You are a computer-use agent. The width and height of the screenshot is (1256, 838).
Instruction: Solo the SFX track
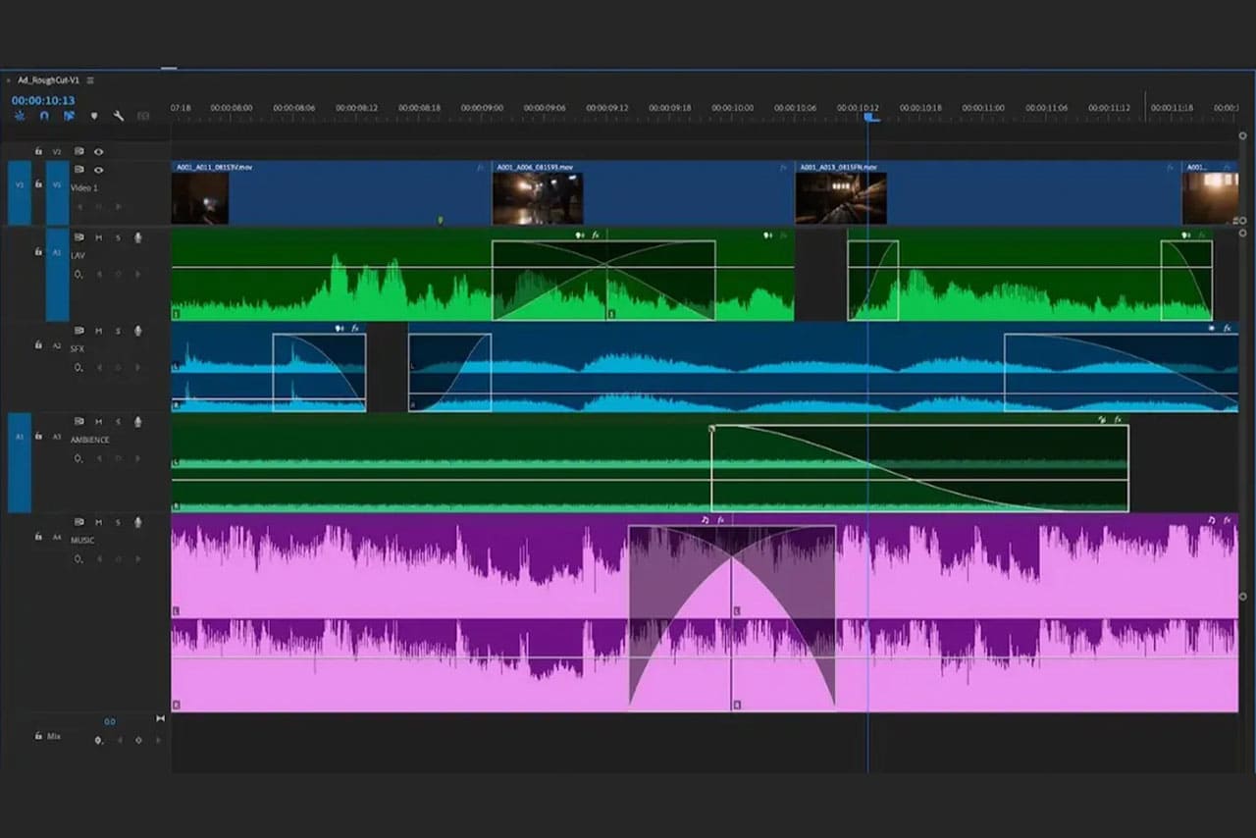coord(118,331)
